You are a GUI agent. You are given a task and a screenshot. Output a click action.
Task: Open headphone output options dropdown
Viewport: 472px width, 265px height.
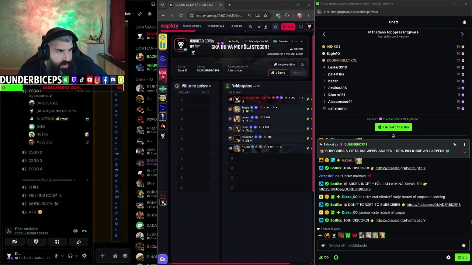76,256
